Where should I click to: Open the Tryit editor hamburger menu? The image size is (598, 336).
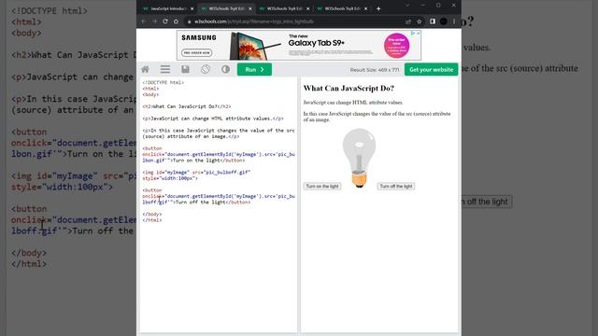pyautogui.click(x=165, y=69)
